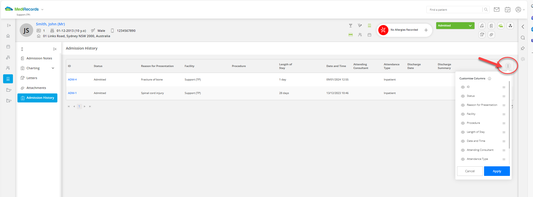Click the paperclip attachment icon in banner

(491, 35)
